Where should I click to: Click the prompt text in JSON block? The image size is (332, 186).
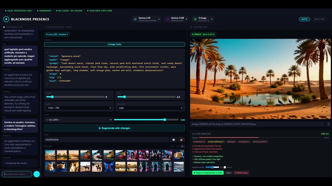[x=114, y=67]
